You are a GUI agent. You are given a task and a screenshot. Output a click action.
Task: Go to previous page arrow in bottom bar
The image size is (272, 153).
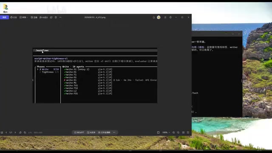tap(6, 132)
